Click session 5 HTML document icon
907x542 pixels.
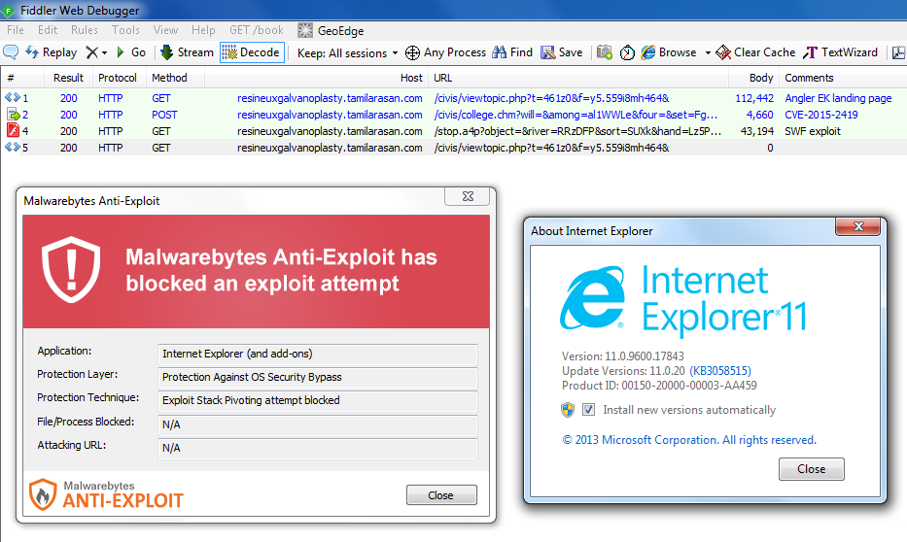pos(12,147)
